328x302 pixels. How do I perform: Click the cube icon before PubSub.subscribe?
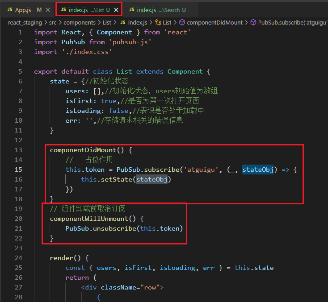pyautogui.click(x=253, y=22)
